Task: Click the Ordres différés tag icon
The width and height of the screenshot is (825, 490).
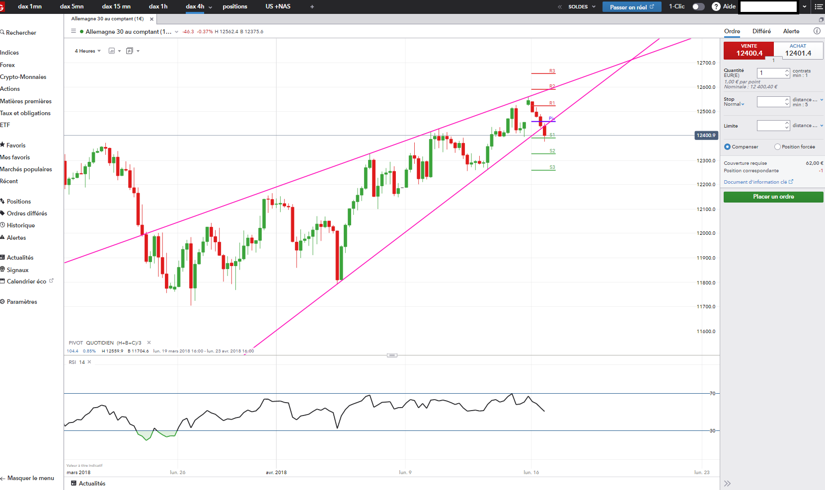Action: [x=2, y=213]
